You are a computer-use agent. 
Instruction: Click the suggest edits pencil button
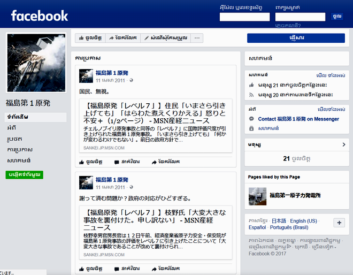166,38
